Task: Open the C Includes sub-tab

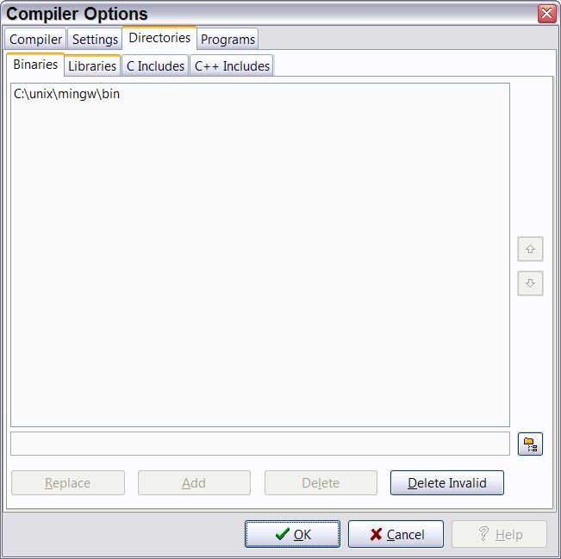Action: click(155, 65)
